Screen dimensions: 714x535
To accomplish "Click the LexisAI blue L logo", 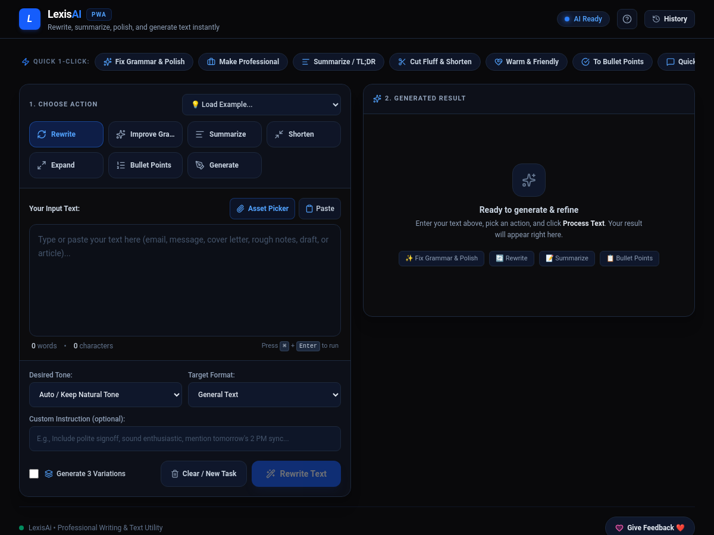I will click(30, 19).
